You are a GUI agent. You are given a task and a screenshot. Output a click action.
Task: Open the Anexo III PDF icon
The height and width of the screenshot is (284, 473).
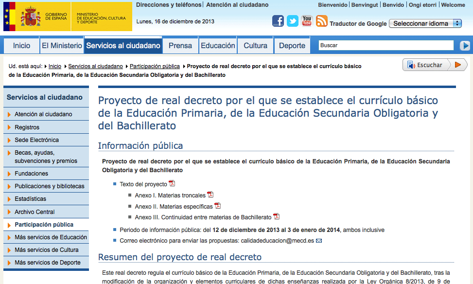click(x=276, y=216)
